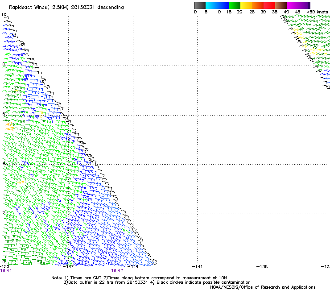
Task: Click the note line 'Times are GMT'
Action: 86,278
